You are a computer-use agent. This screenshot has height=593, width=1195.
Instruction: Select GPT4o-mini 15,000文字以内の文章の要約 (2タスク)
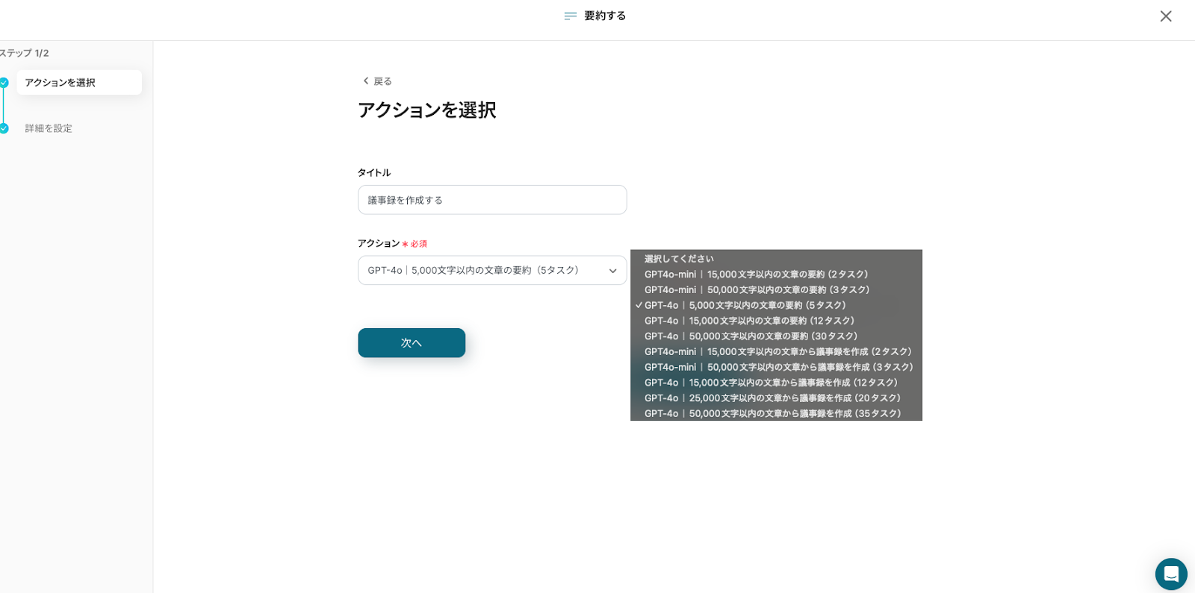coord(756,274)
